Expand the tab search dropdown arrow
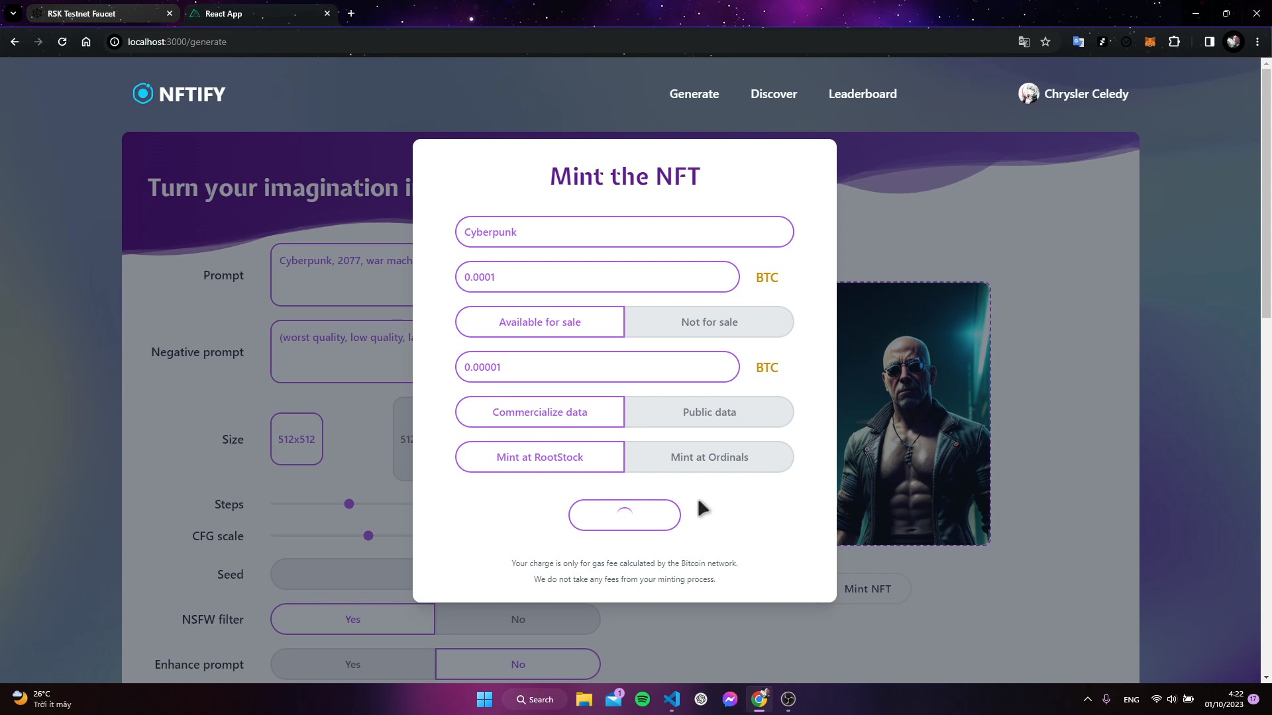Image resolution: width=1272 pixels, height=715 pixels. coord(13,13)
